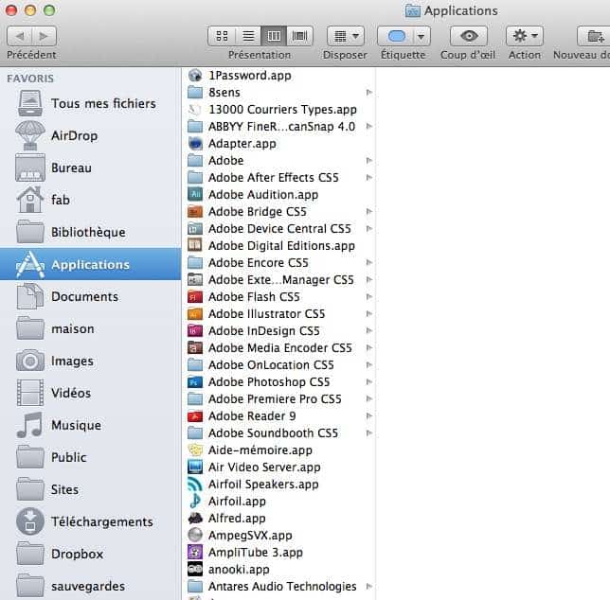Select Adobe Device Central CS5
Image resolution: width=610 pixels, height=600 pixels.
(278, 228)
